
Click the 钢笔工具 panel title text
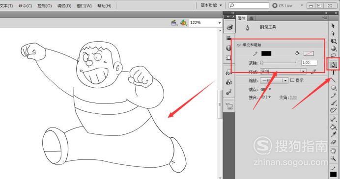268,27
